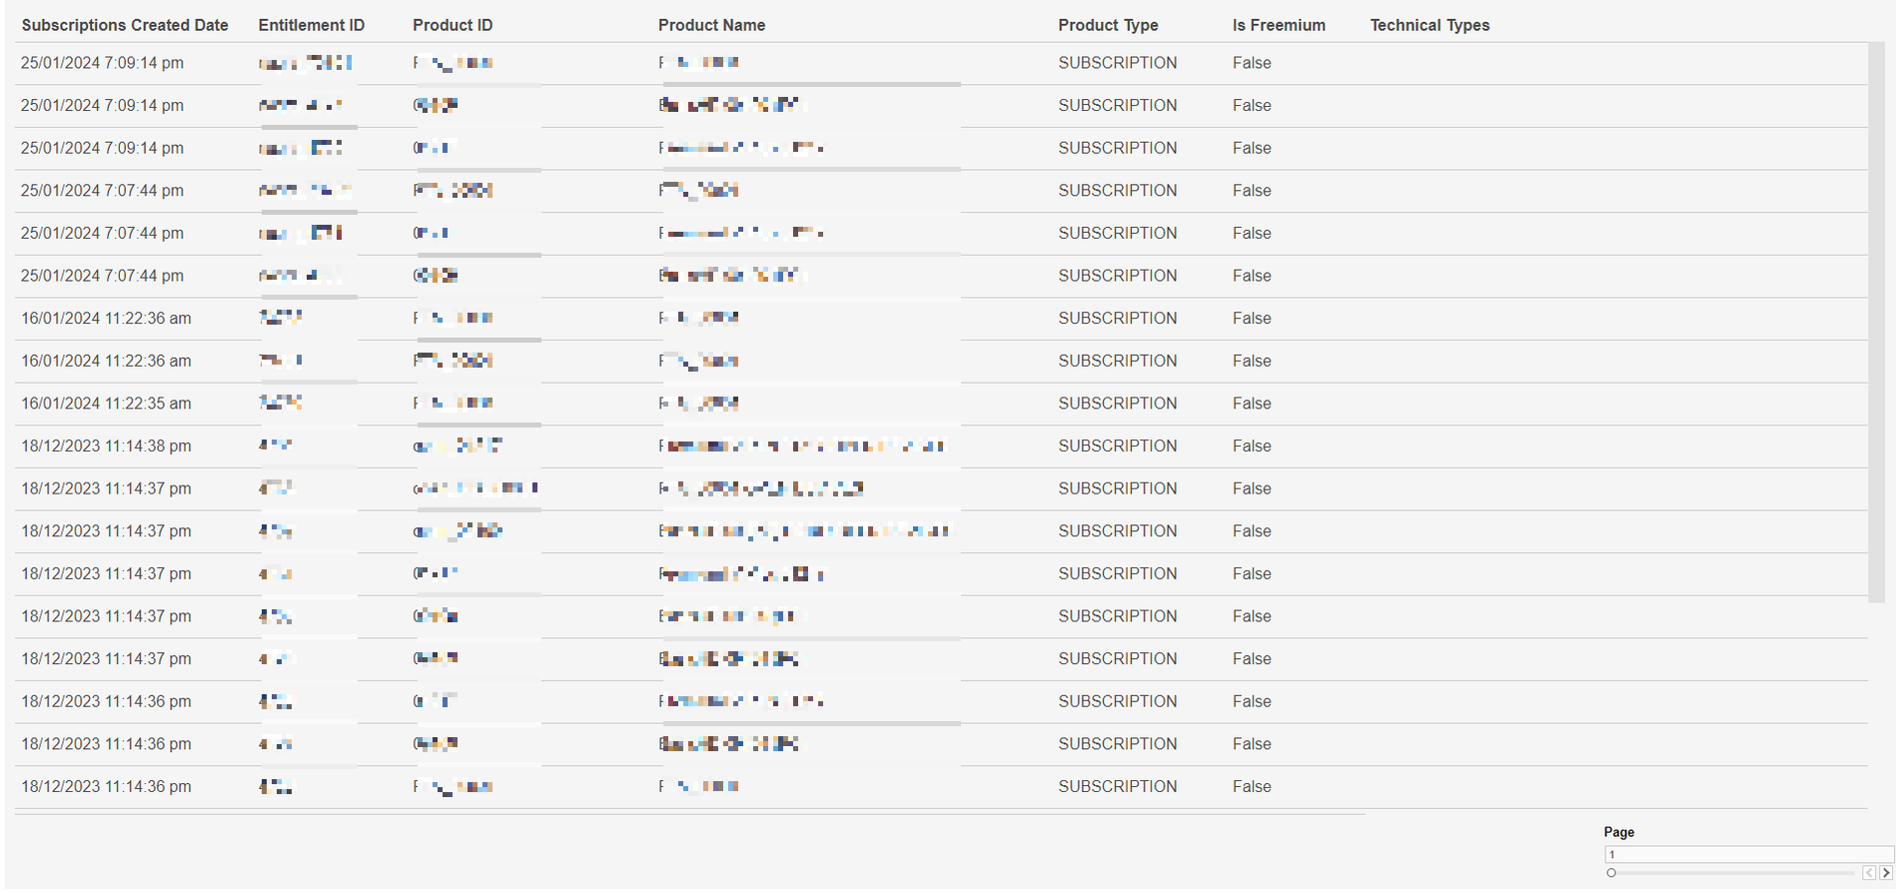Click the 18/12/2023 11:14:38 pm date cell
This screenshot has height=893, width=1901.
(106, 446)
